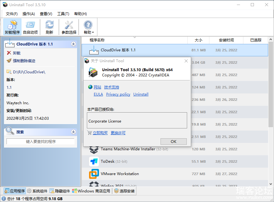
Task: Click the VMware Workstation icon
Action: 94,174
